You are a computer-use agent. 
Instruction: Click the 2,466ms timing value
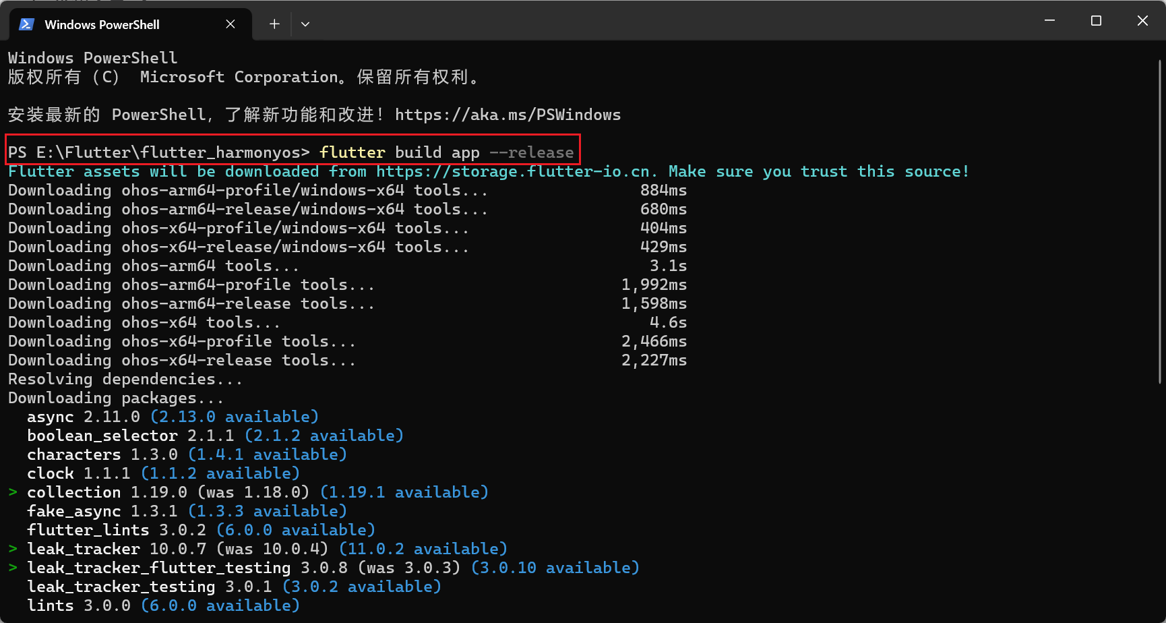click(x=654, y=341)
